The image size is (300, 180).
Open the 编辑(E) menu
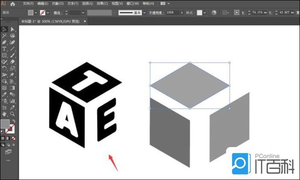pyautogui.click(x=43, y=4)
